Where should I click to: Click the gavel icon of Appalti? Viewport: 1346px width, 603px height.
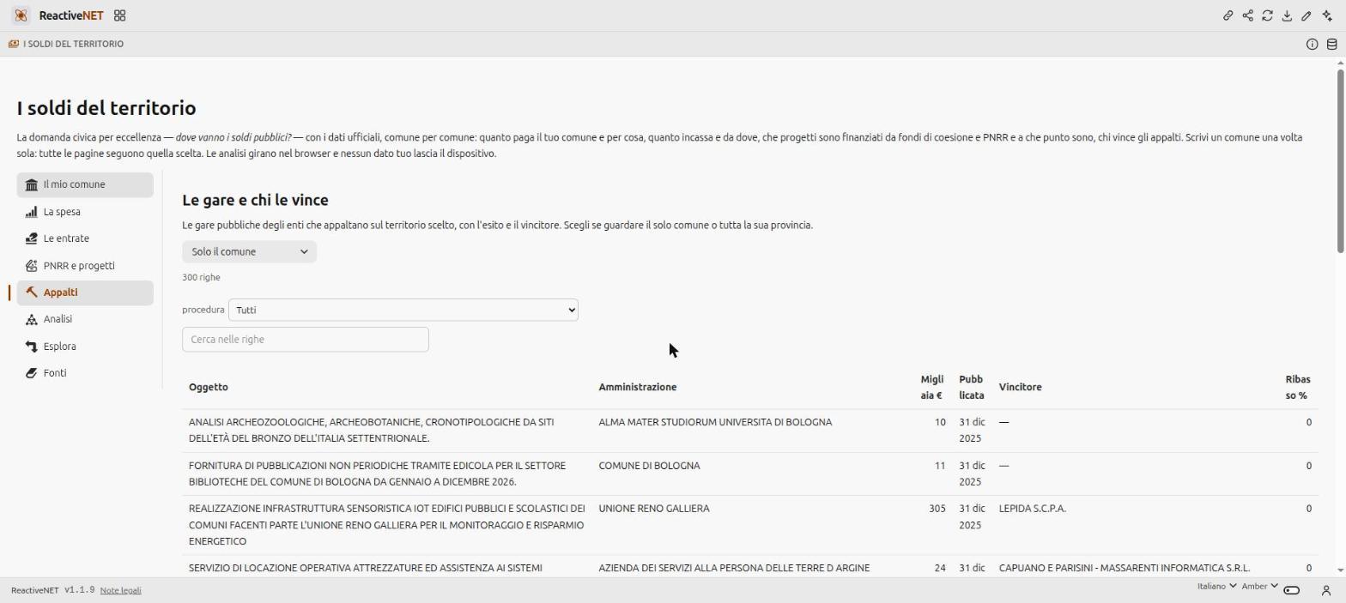(x=32, y=292)
